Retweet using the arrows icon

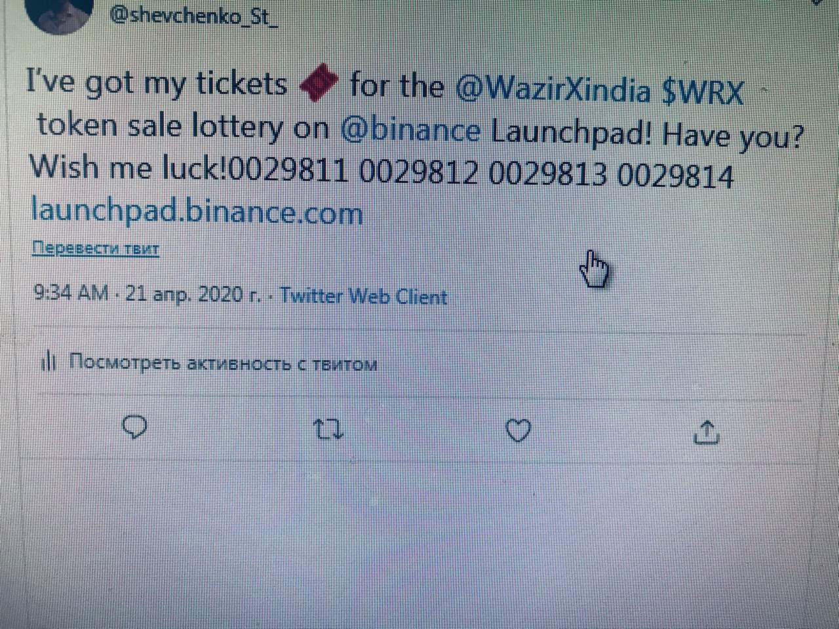click(x=328, y=430)
